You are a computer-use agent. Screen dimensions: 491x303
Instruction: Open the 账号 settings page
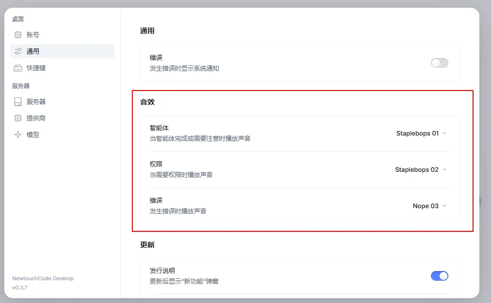(63, 35)
